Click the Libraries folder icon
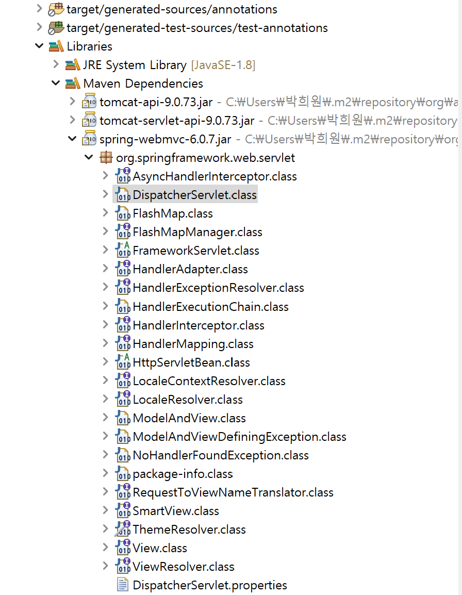462x595 pixels. (x=56, y=46)
